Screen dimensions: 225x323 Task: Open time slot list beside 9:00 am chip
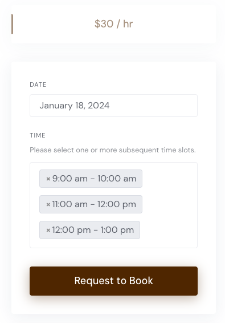tap(169, 179)
